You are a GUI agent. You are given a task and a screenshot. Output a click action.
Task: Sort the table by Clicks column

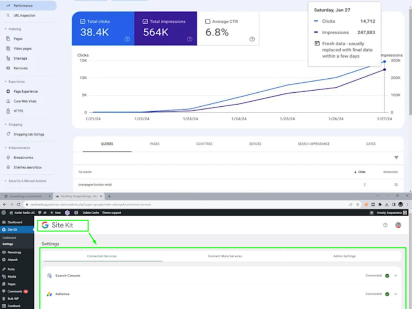click(x=360, y=172)
